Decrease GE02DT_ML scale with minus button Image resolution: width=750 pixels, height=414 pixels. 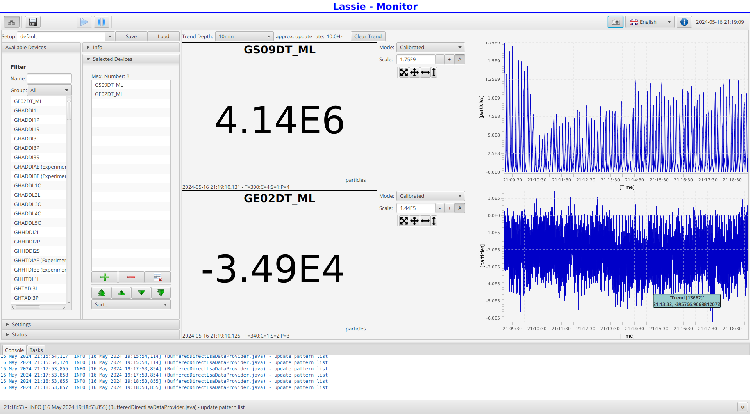point(440,208)
